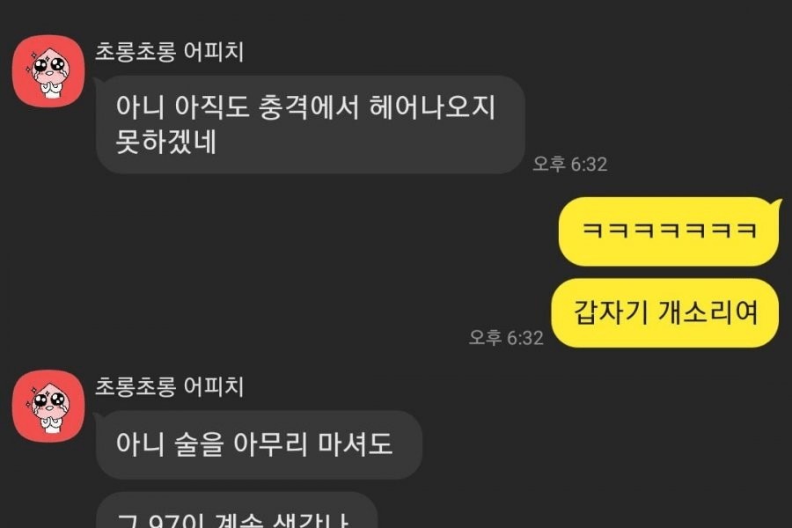Open the lower Apeach profile avatar

[48, 406]
